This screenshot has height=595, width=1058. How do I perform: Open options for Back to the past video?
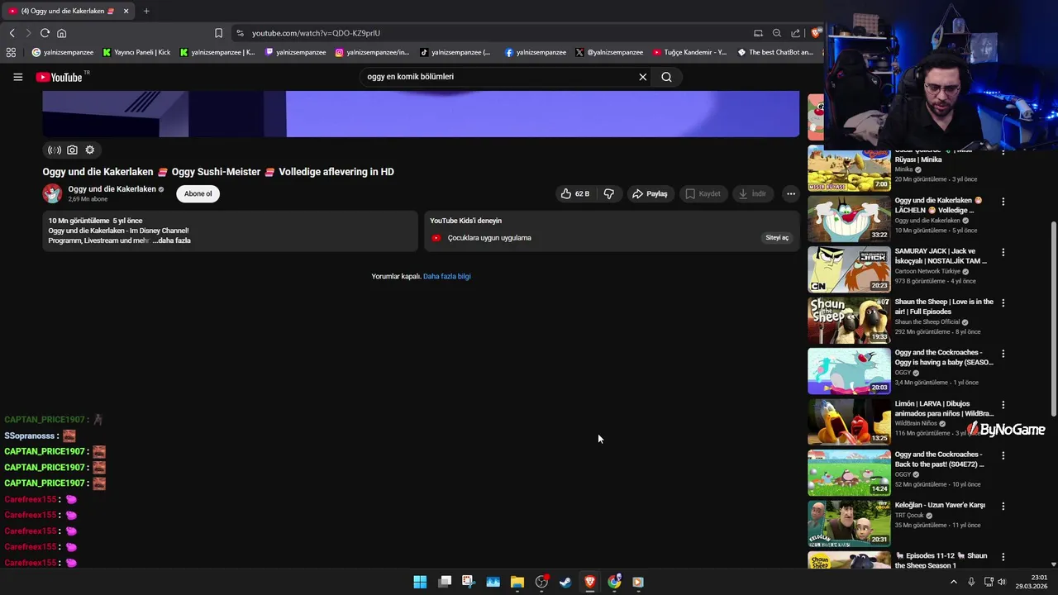click(x=1003, y=455)
